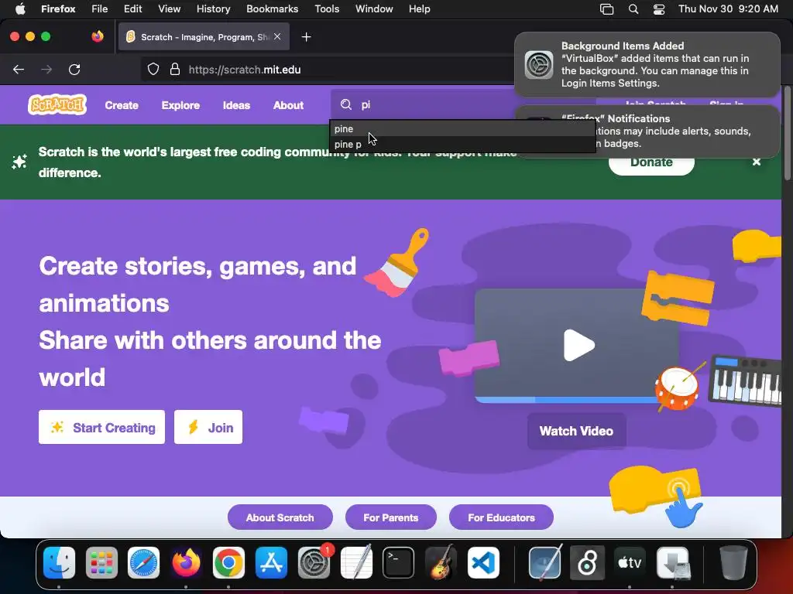This screenshot has height=594, width=793.
Task: Click Firefox icon in the dock
Action: click(x=186, y=562)
